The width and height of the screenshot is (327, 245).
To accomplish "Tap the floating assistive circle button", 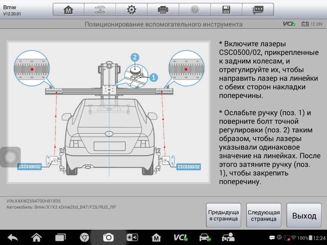I will 10,157.
